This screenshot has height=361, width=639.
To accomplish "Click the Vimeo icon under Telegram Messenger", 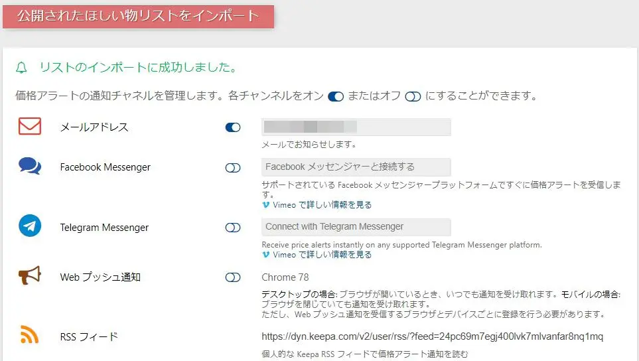I will tap(265, 255).
